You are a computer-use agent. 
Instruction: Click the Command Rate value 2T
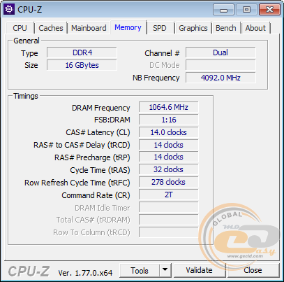click(169, 195)
